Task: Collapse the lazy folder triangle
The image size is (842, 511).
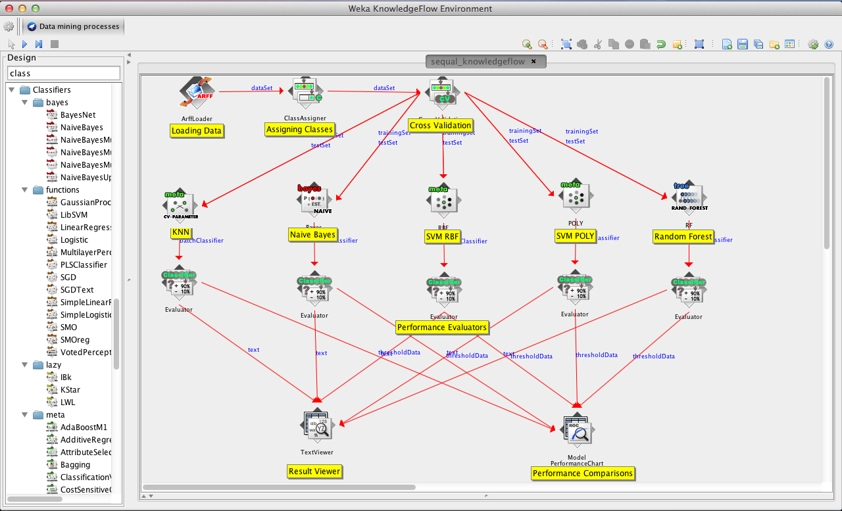Action: [x=24, y=365]
